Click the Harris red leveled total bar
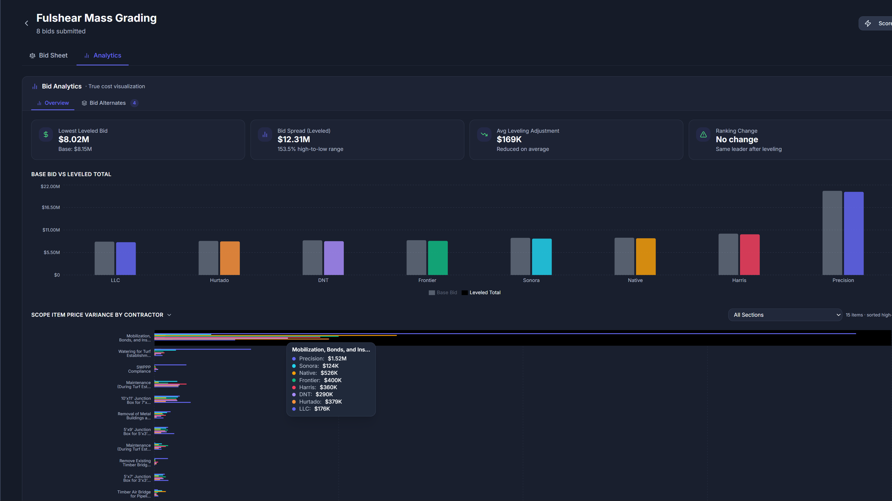This screenshot has height=501, width=892. 750,255
